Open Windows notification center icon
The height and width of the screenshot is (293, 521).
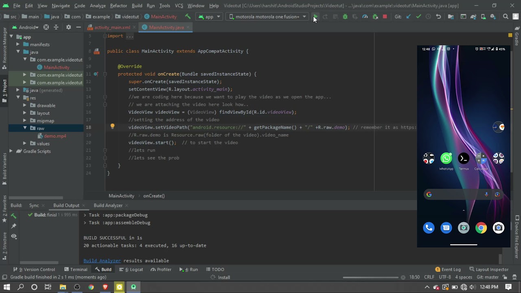pyautogui.click(x=509, y=287)
